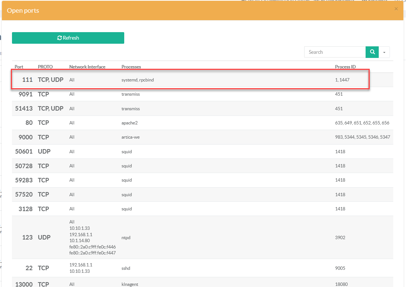Select the port 80 apache2 row

tap(202, 123)
